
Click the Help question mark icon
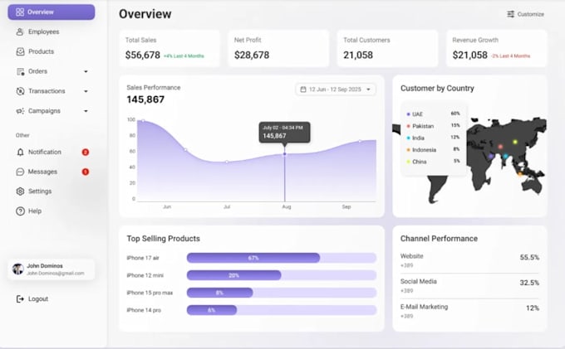20,211
